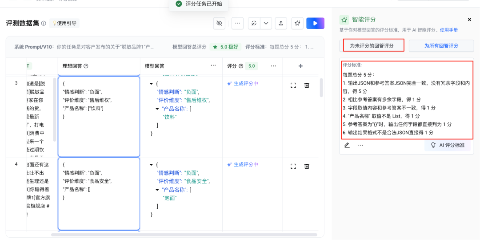Open the 模型回答 column more-options menu
Viewport: 480px width, 240px height.
pyautogui.click(x=213, y=66)
